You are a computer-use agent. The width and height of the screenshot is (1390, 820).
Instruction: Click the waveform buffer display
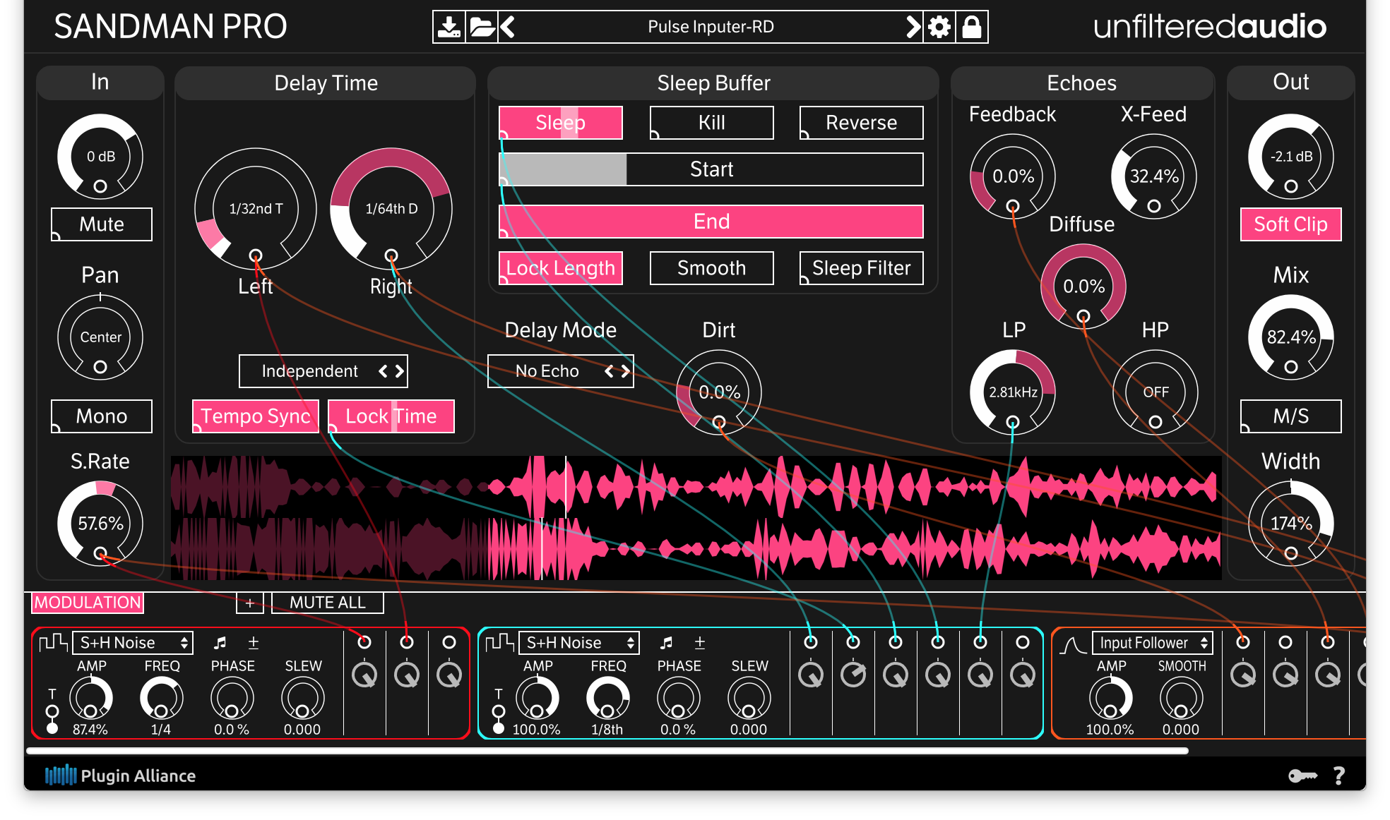696,518
